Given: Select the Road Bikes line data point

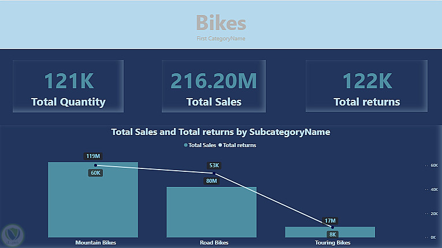Looking at the screenshot, I should pyautogui.click(x=213, y=173).
